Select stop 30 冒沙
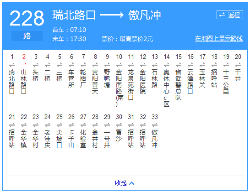The height and width of the screenshot is (192, 250). pyautogui.click(x=119, y=135)
